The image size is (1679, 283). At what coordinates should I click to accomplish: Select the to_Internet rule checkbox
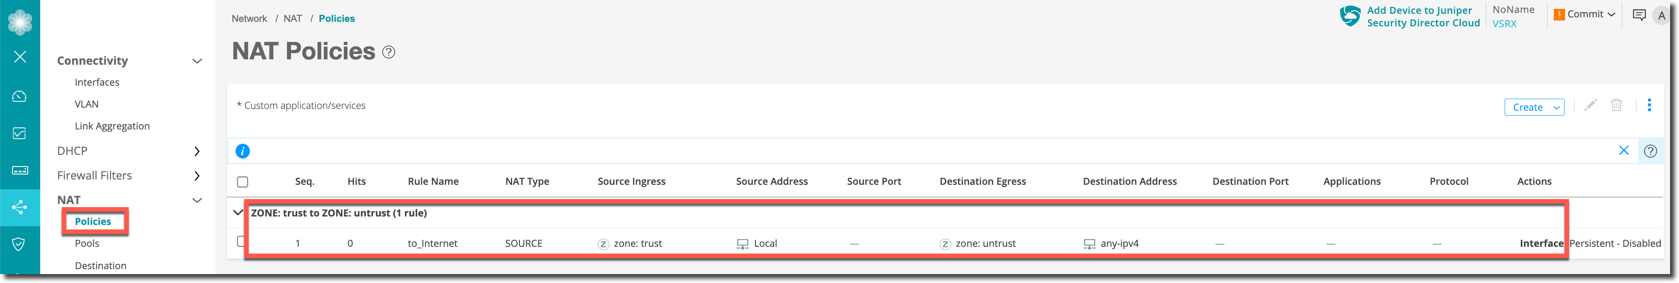[x=241, y=242]
